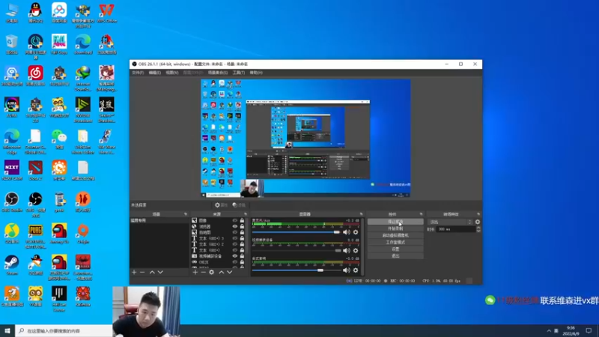This screenshot has width=599, height=337.
Task: Open the 属性 properties gear above sources
Action: (x=221, y=205)
